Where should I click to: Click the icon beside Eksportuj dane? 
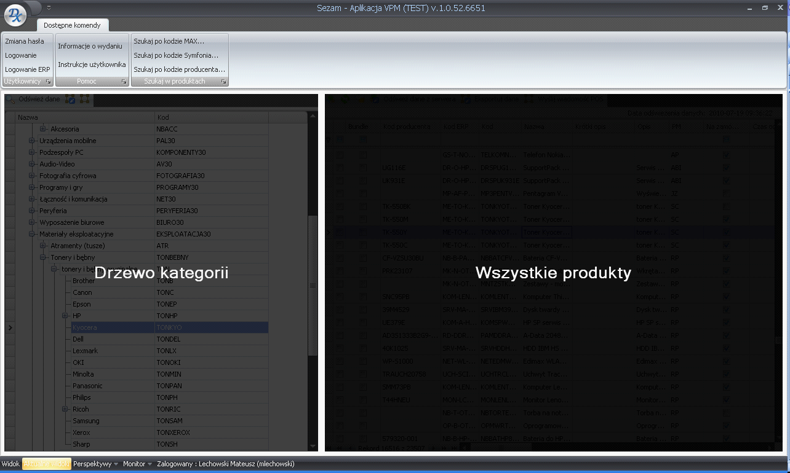466,99
